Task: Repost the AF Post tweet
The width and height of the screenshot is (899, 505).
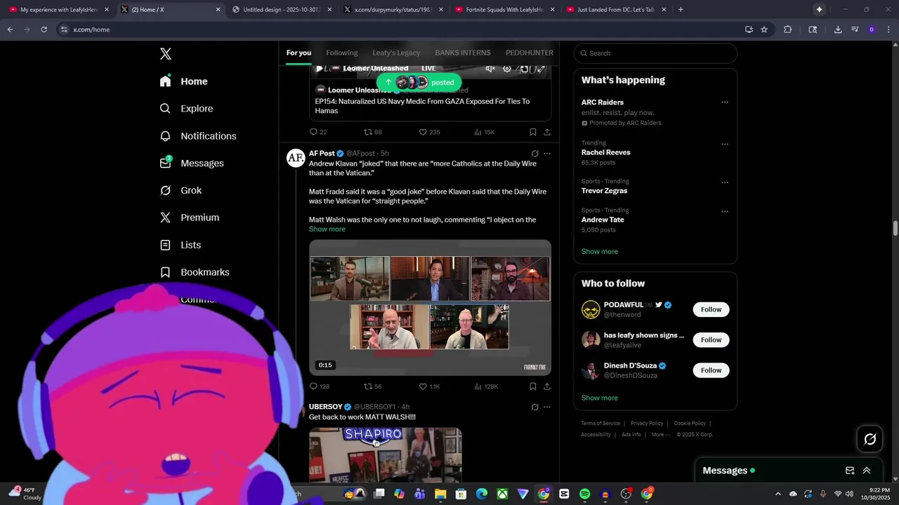Action: (x=373, y=386)
